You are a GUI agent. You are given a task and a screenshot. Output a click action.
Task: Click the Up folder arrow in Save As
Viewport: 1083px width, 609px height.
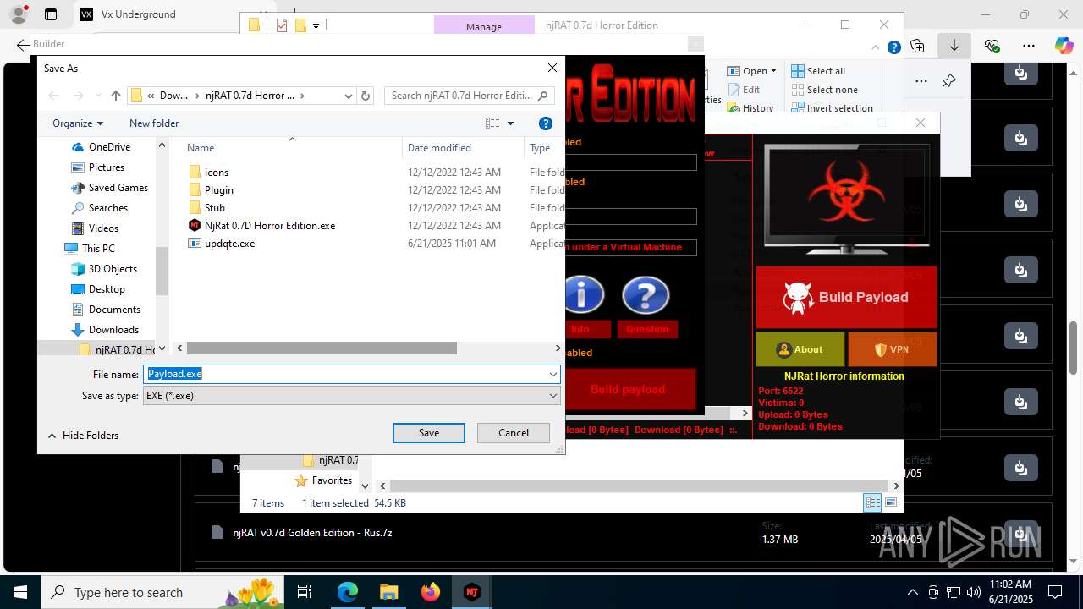(x=116, y=96)
